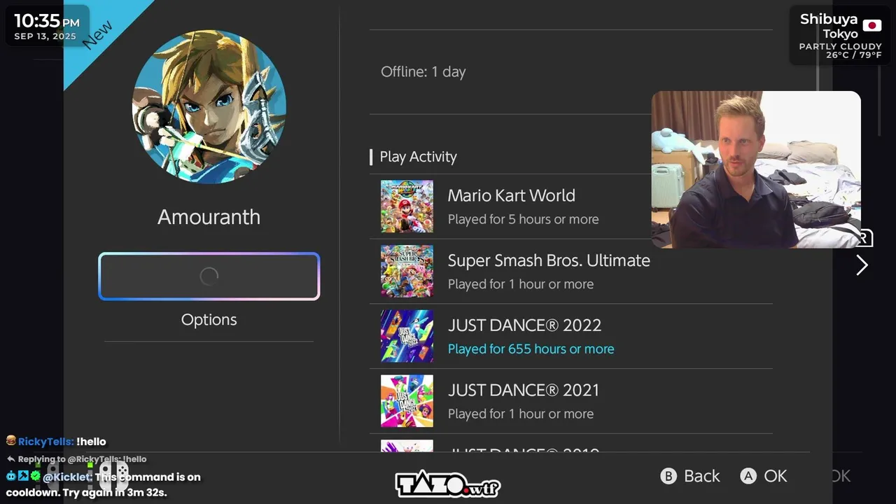The height and width of the screenshot is (504, 896).
Task: Click 'Played for 5 hours or more'
Action: (x=523, y=219)
